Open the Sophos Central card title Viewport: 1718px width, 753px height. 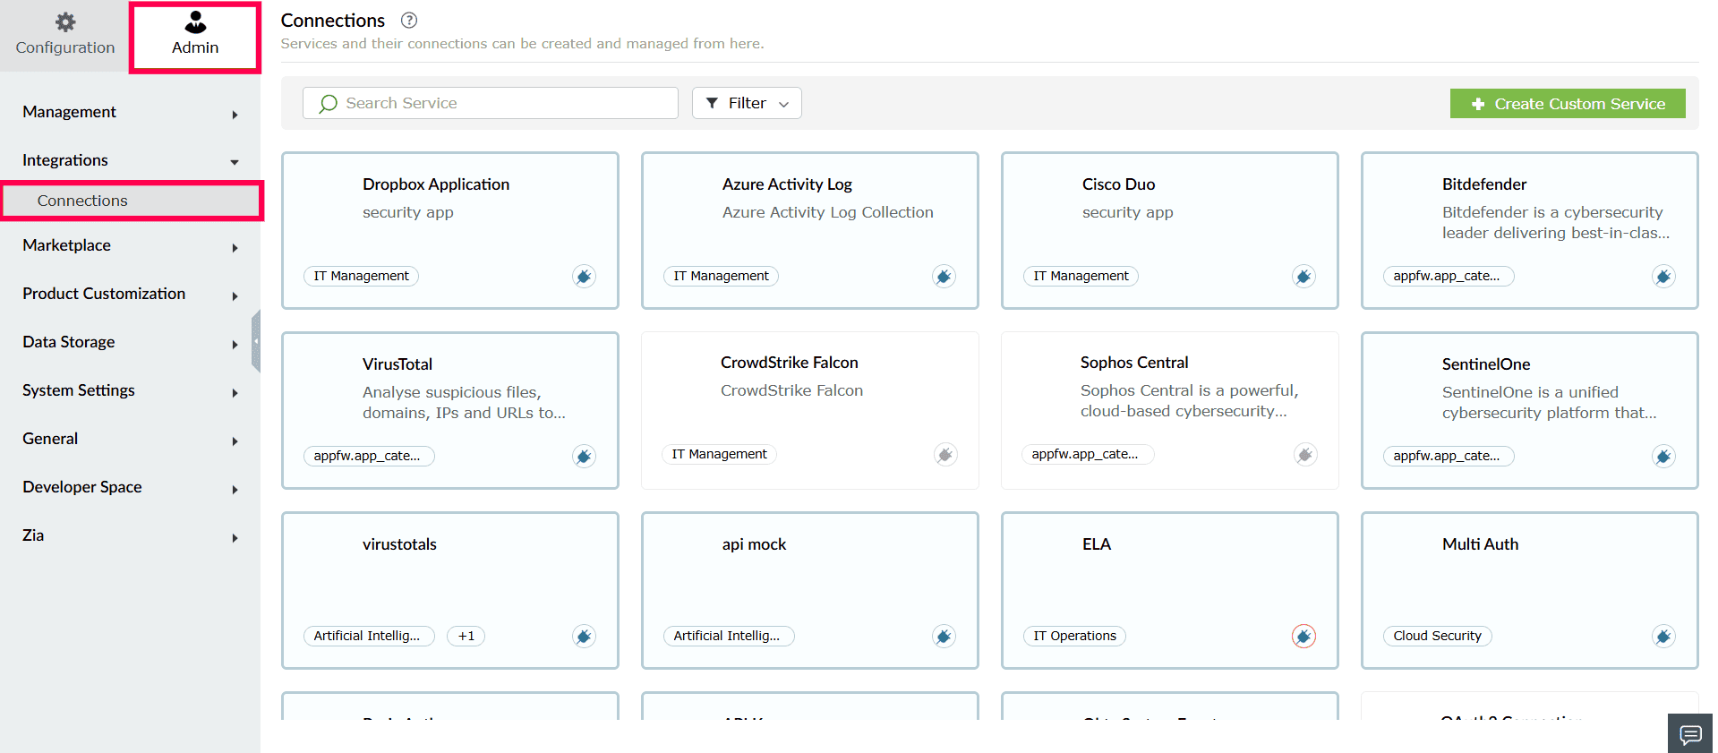[x=1134, y=363]
